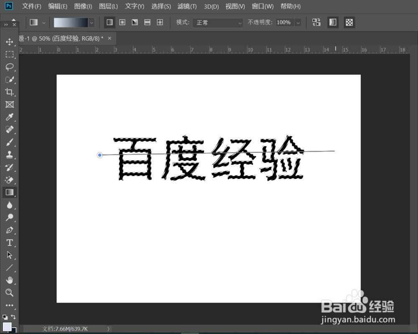Select the Eyedropper tool

(x=10, y=117)
